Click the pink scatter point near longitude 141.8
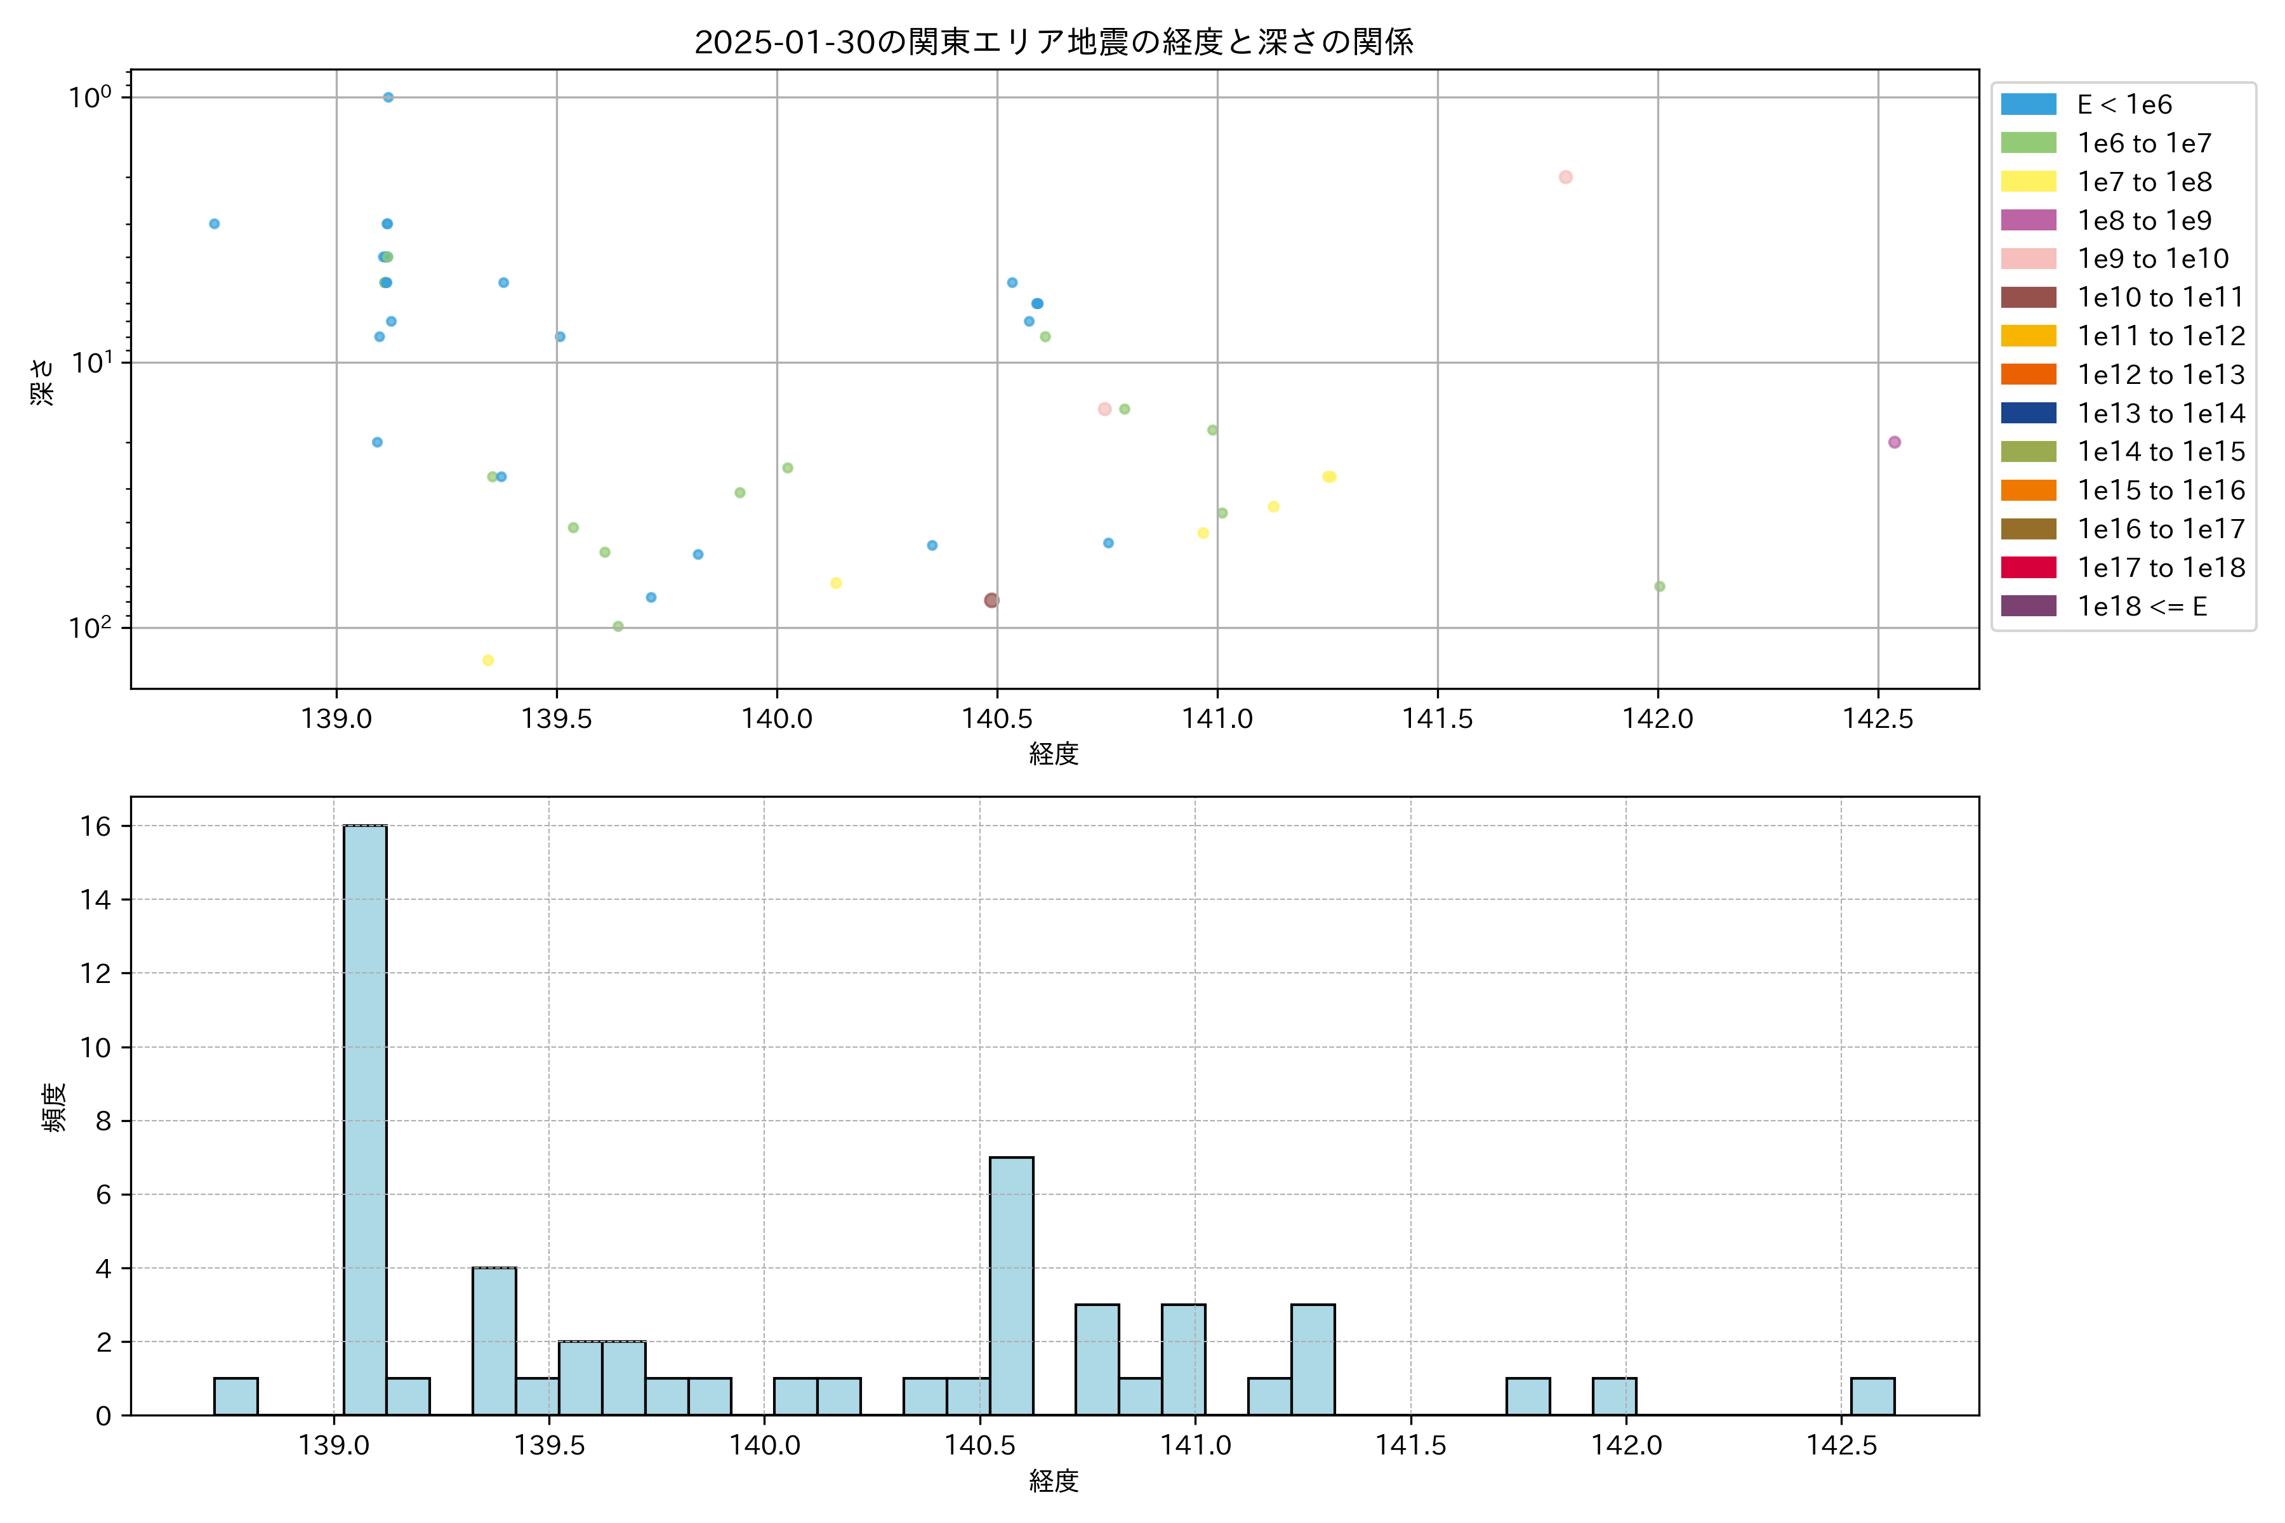Viewport: 2285px width, 1523px height. (1565, 177)
